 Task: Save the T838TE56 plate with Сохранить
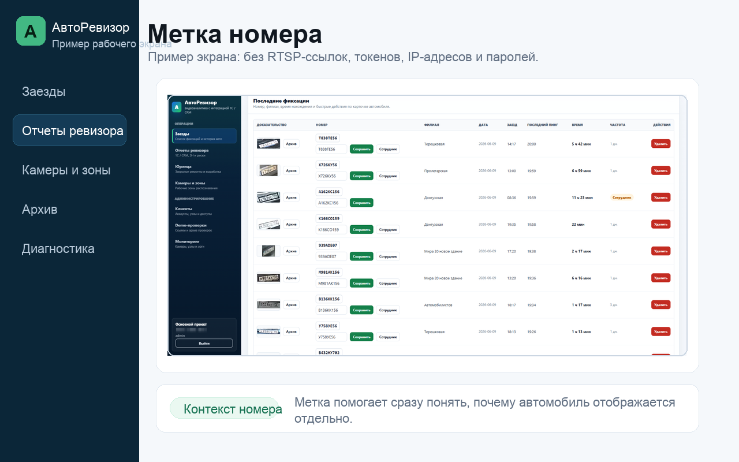(x=361, y=149)
